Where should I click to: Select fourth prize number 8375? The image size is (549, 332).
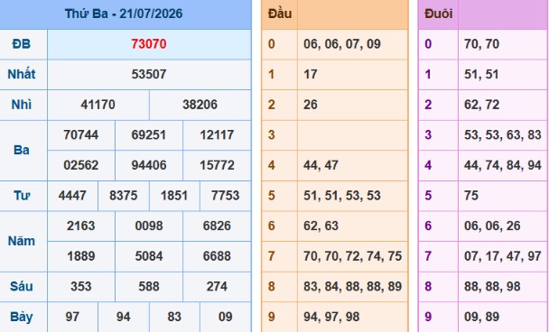tap(123, 196)
